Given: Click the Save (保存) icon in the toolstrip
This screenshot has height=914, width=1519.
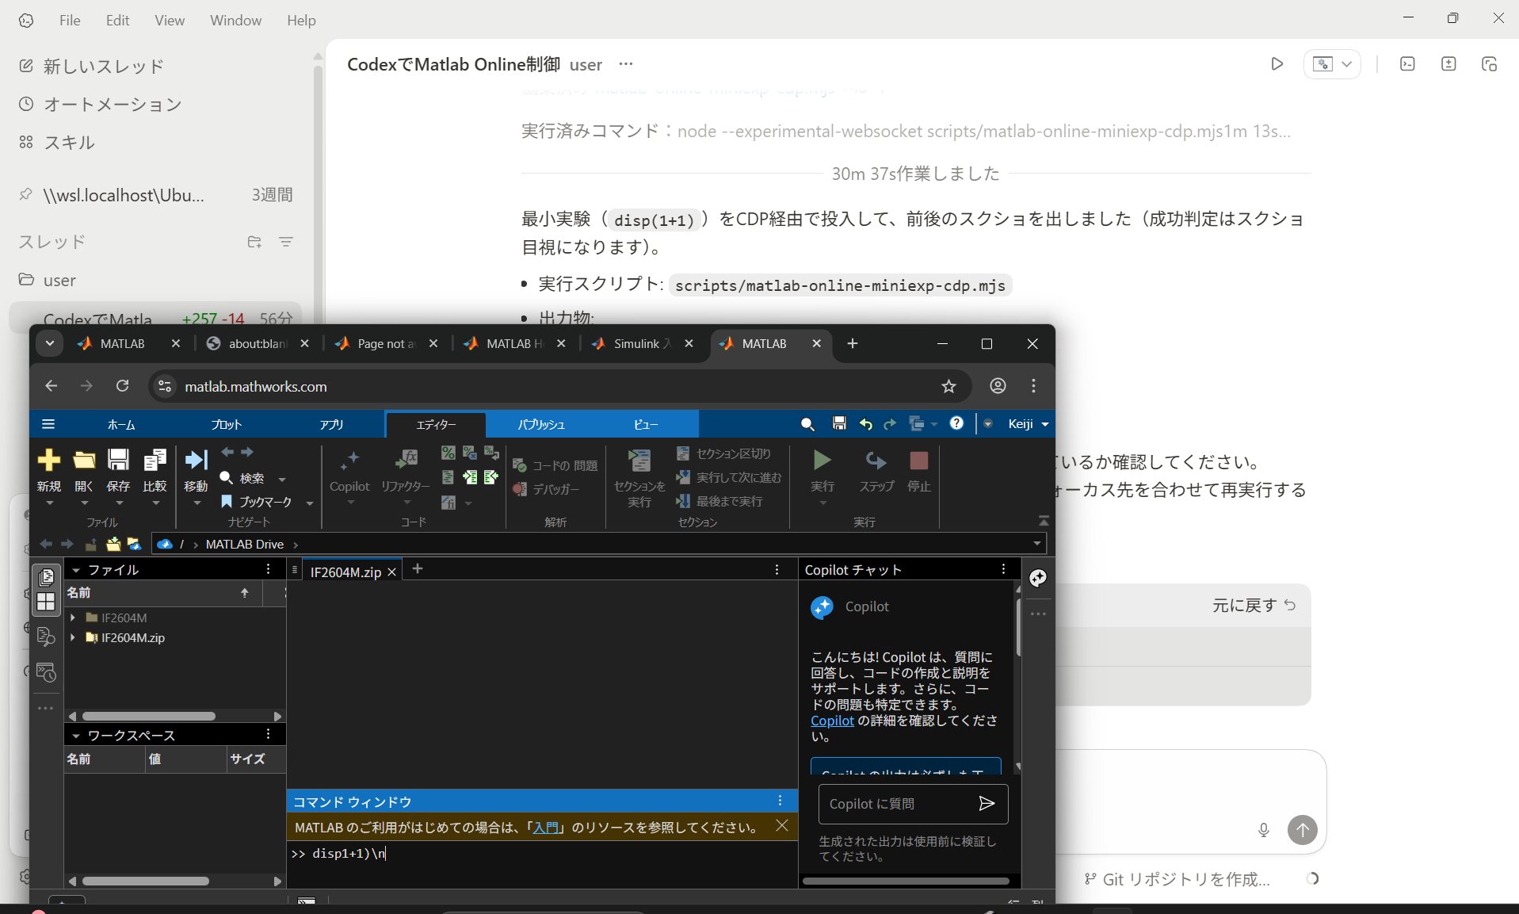Looking at the screenshot, I should pyautogui.click(x=118, y=461).
